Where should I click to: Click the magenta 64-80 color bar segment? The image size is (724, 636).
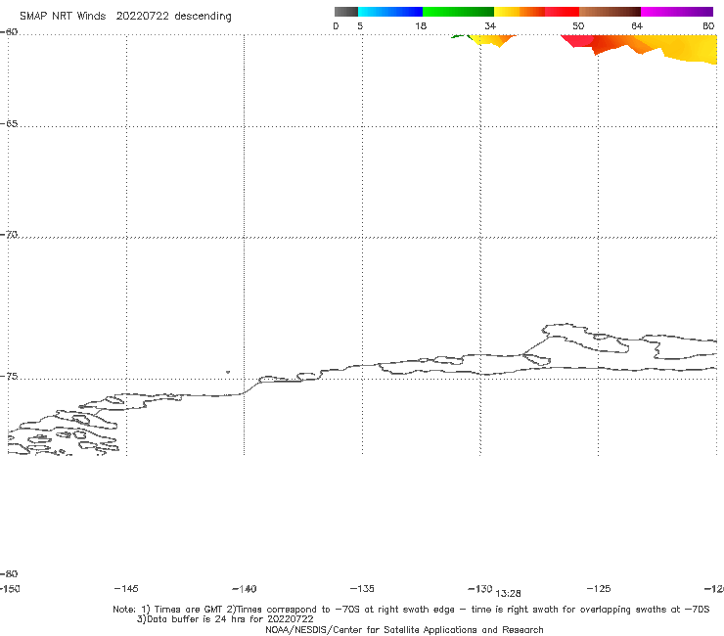[677, 12]
